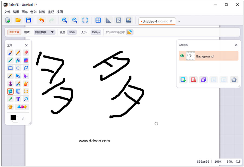Add a new document tab with plus
The width and height of the screenshot is (244, 167).
[x=179, y=21]
